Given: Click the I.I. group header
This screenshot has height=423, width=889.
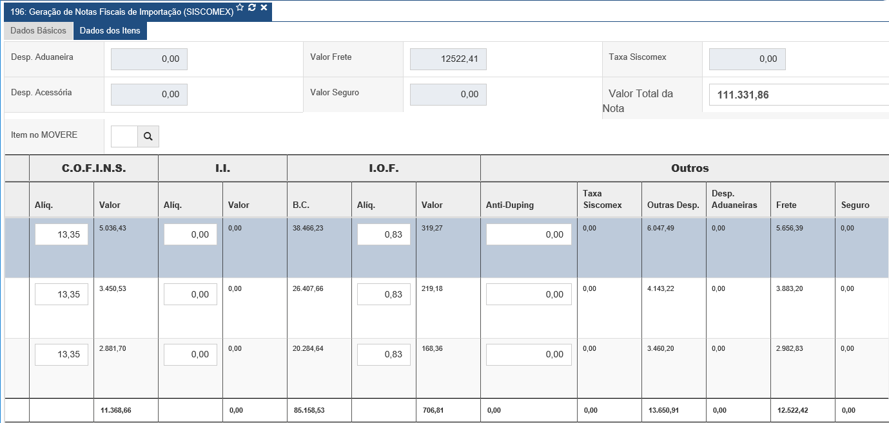Looking at the screenshot, I should pyautogui.click(x=222, y=168).
